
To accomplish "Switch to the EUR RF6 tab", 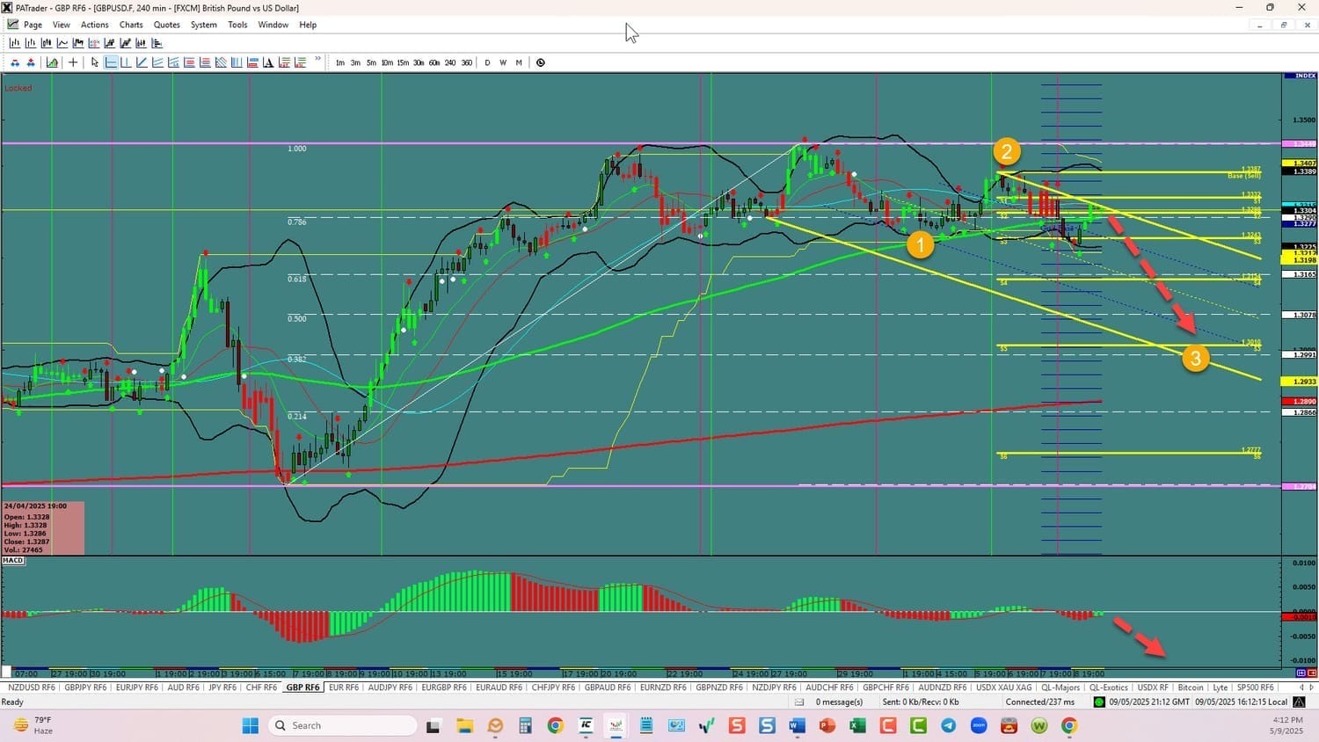I will pos(344,687).
